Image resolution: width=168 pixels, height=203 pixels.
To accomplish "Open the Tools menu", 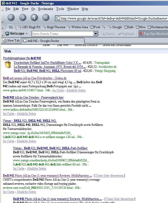I will [60, 9].
